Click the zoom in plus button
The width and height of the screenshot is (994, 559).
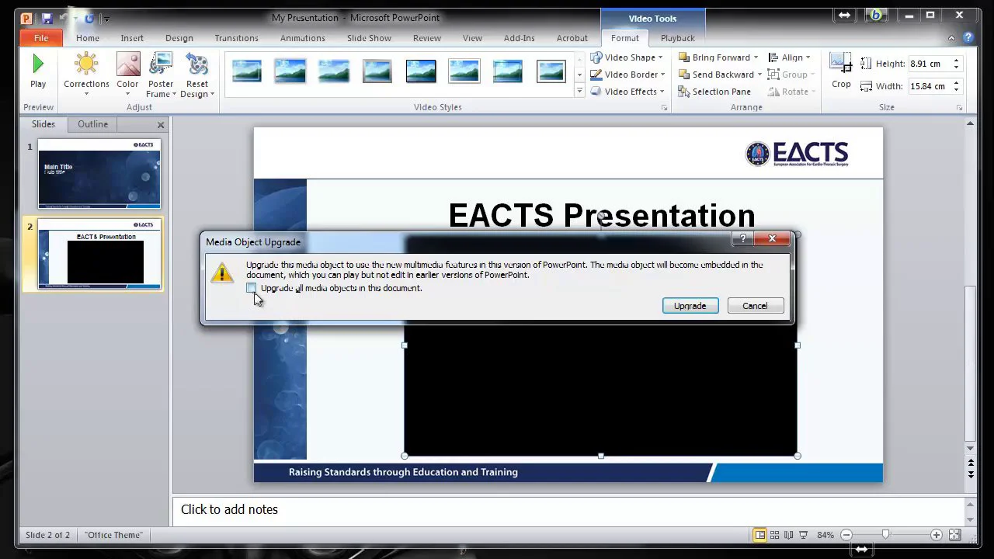pos(937,535)
